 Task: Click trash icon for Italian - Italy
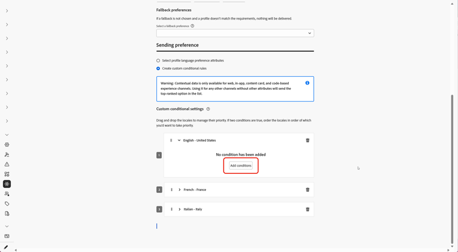tap(308, 209)
